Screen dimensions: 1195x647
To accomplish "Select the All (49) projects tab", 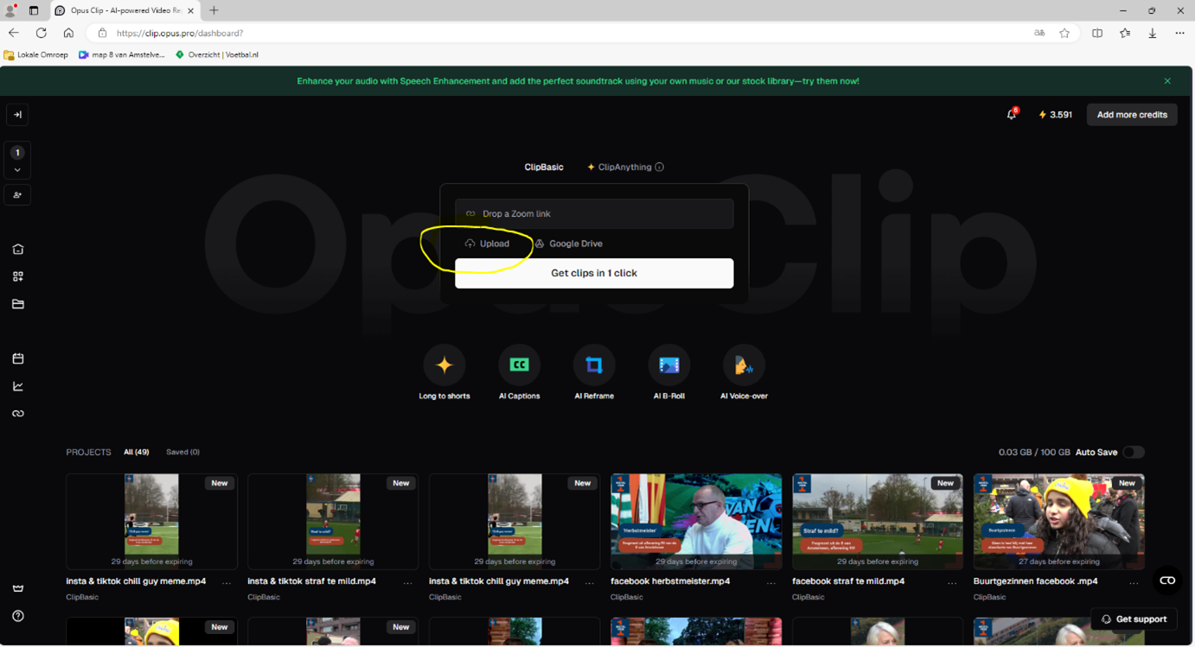I will click(x=137, y=452).
